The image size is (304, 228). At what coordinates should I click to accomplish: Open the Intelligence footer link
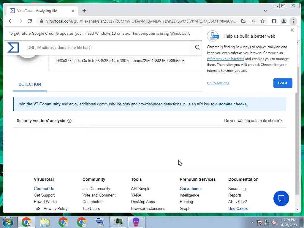pos(189,195)
